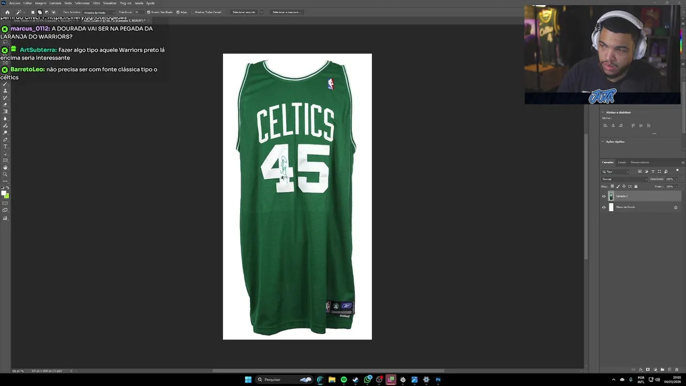Click Selecionar assunto button
Viewport: 686px width, 386px height.
coord(244,12)
